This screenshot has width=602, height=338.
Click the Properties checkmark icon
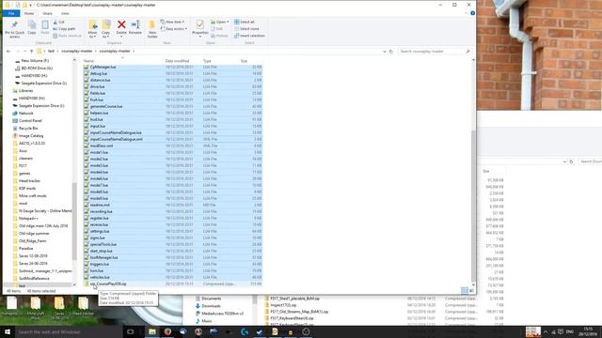click(199, 25)
